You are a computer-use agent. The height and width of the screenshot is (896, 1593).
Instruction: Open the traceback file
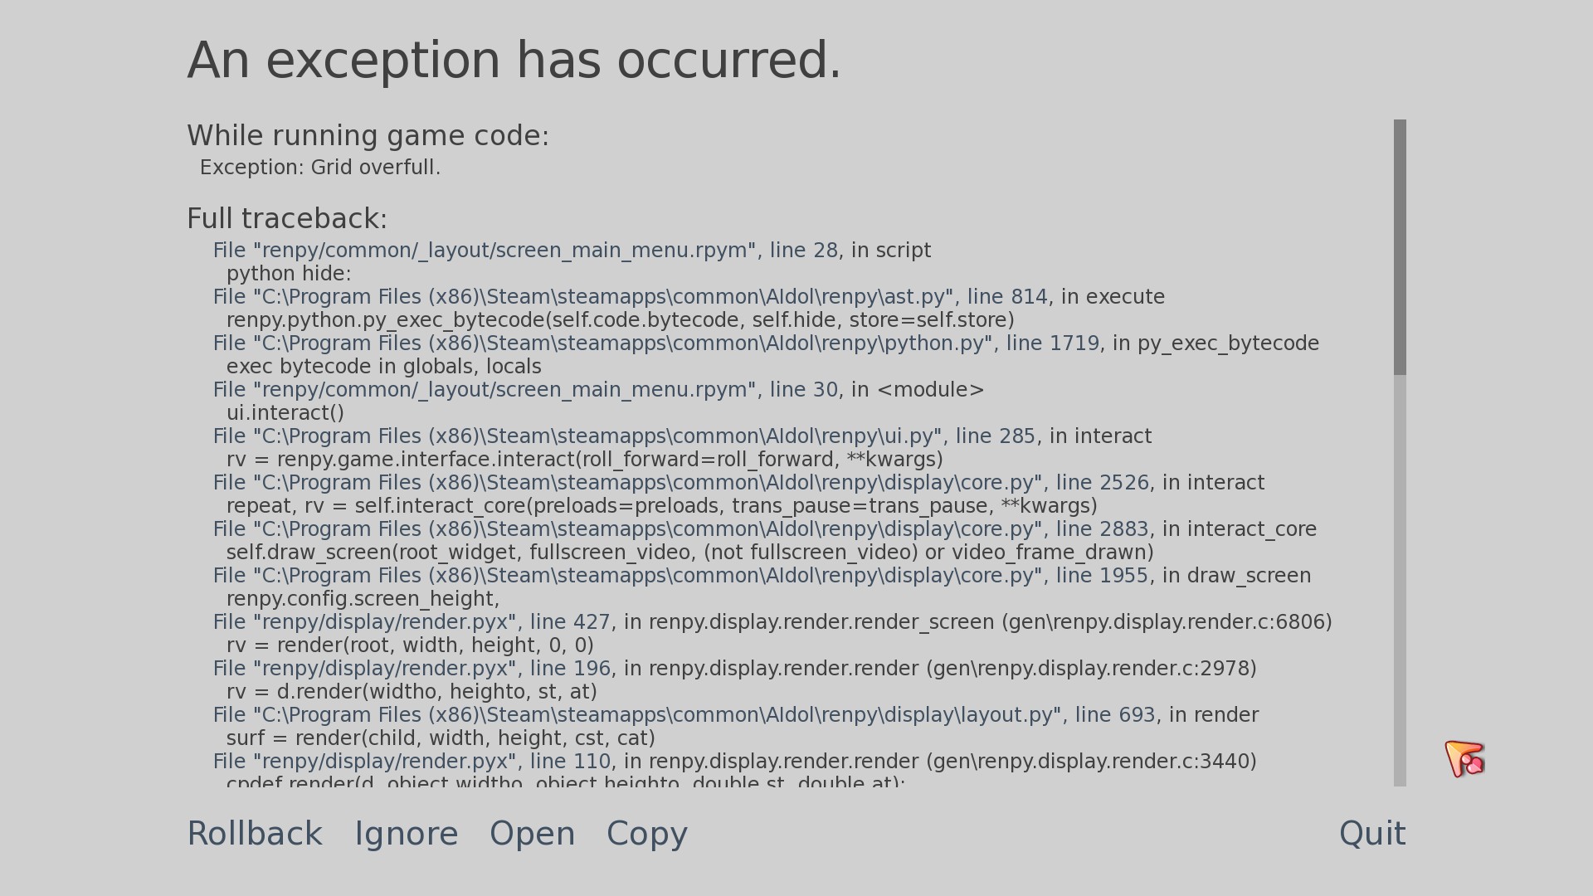(x=533, y=834)
